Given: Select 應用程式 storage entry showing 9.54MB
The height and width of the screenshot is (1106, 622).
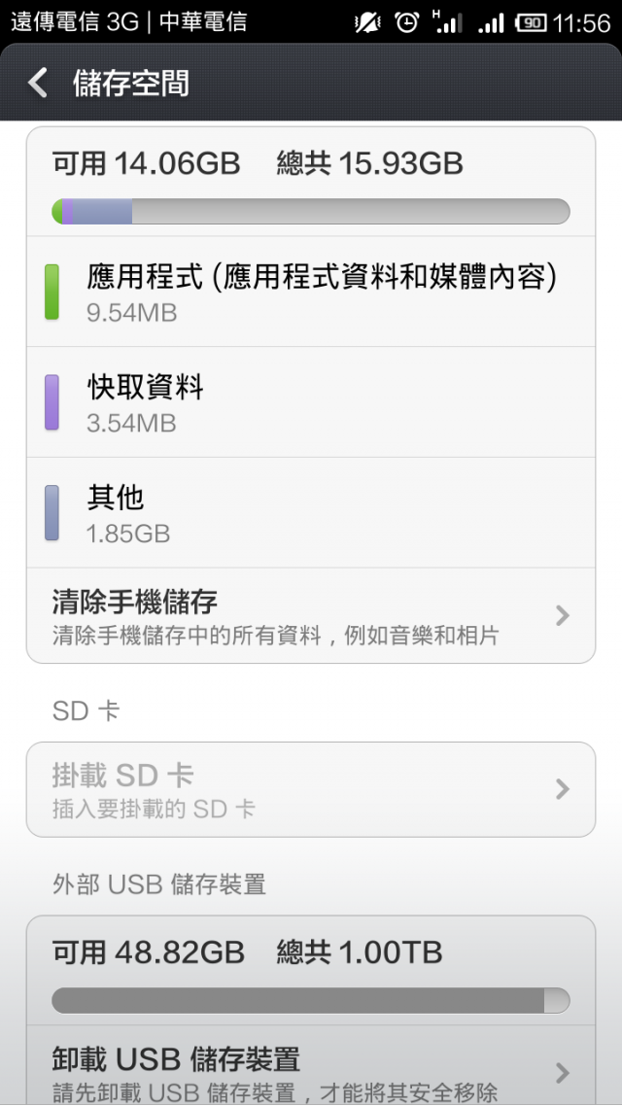Looking at the screenshot, I should tap(311, 292).
